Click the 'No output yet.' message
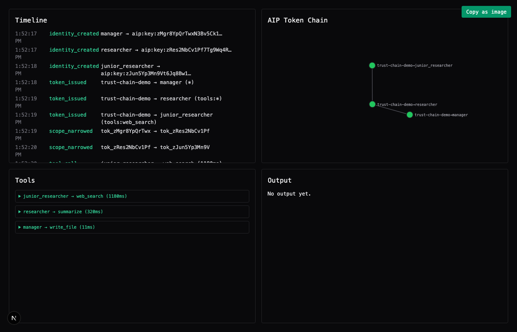Screen dimensions: 517x332 pos(289,194)
